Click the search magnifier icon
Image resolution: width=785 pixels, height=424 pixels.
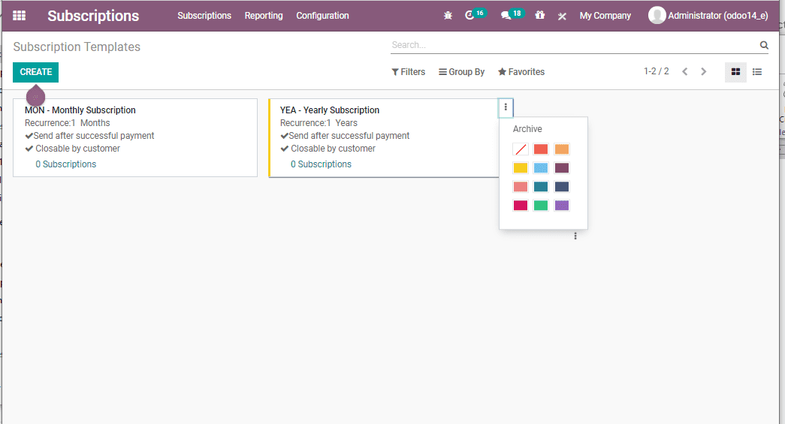pyautogui.click(x=764, y=45)
